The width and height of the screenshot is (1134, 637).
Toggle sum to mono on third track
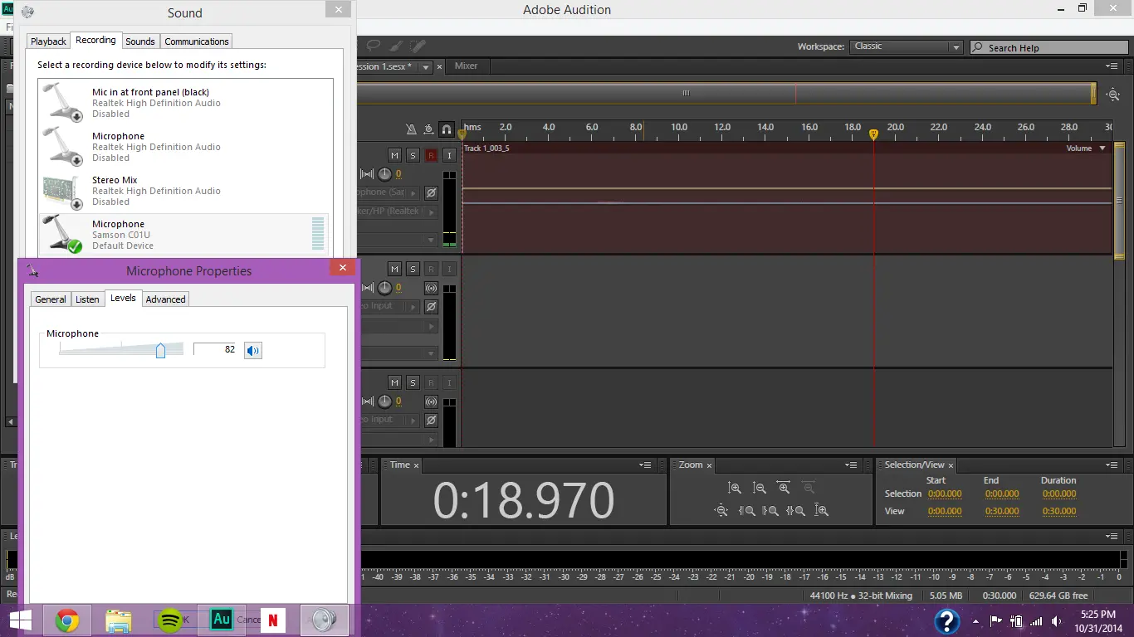pyautogui.click(x=431, y=401)
